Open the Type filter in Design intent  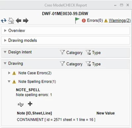[93, 52]
